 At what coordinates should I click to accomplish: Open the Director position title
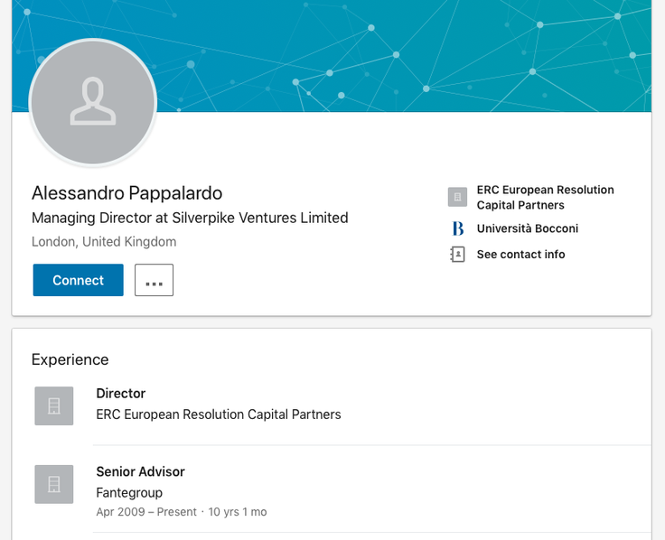121,394
